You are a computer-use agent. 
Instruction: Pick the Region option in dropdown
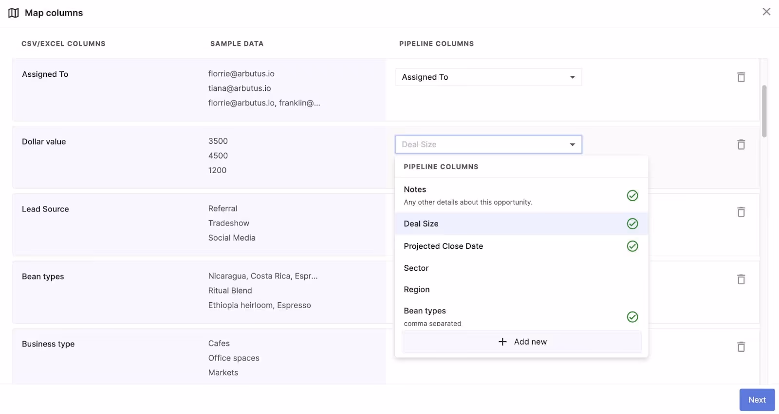click(417, 290)
